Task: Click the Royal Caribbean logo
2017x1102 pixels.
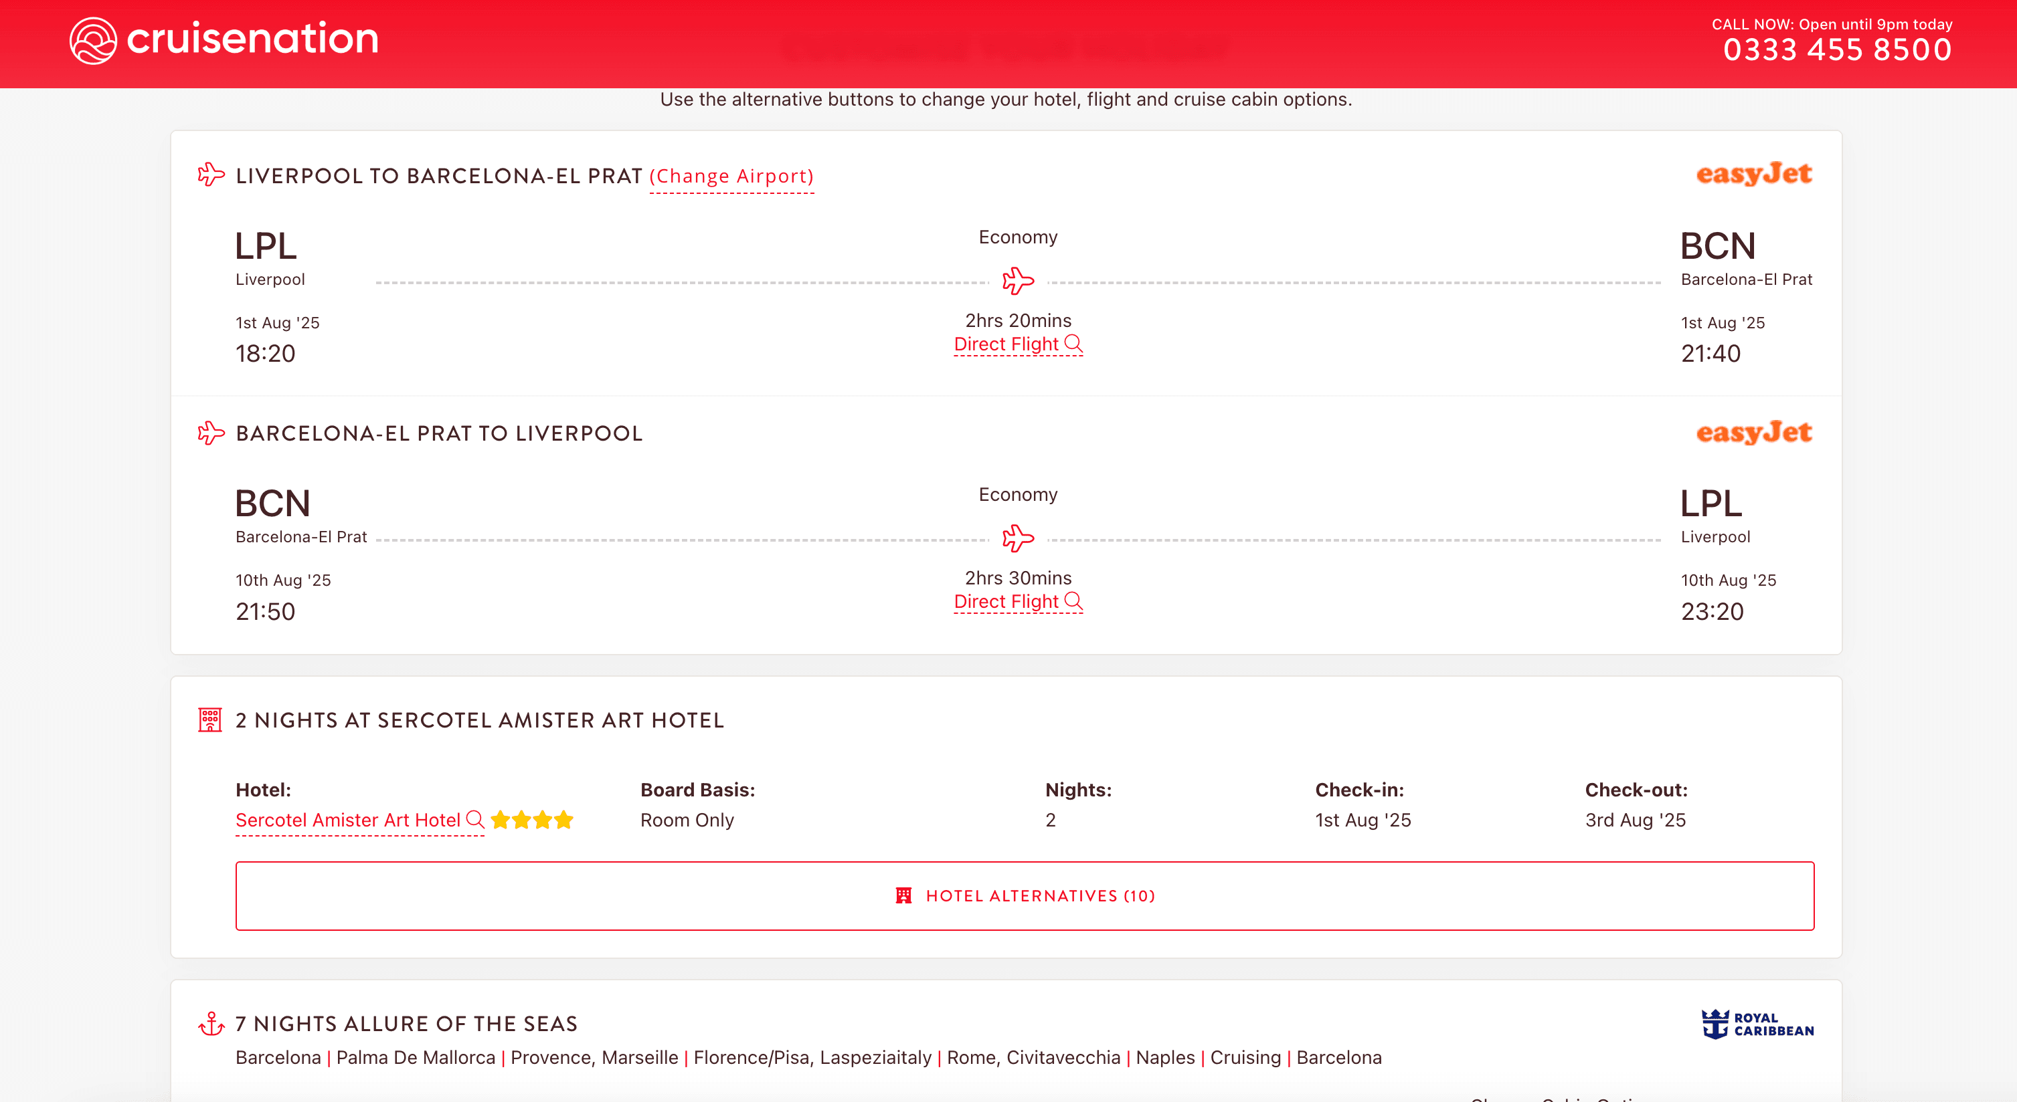Action: (x=1757, y=1023)
